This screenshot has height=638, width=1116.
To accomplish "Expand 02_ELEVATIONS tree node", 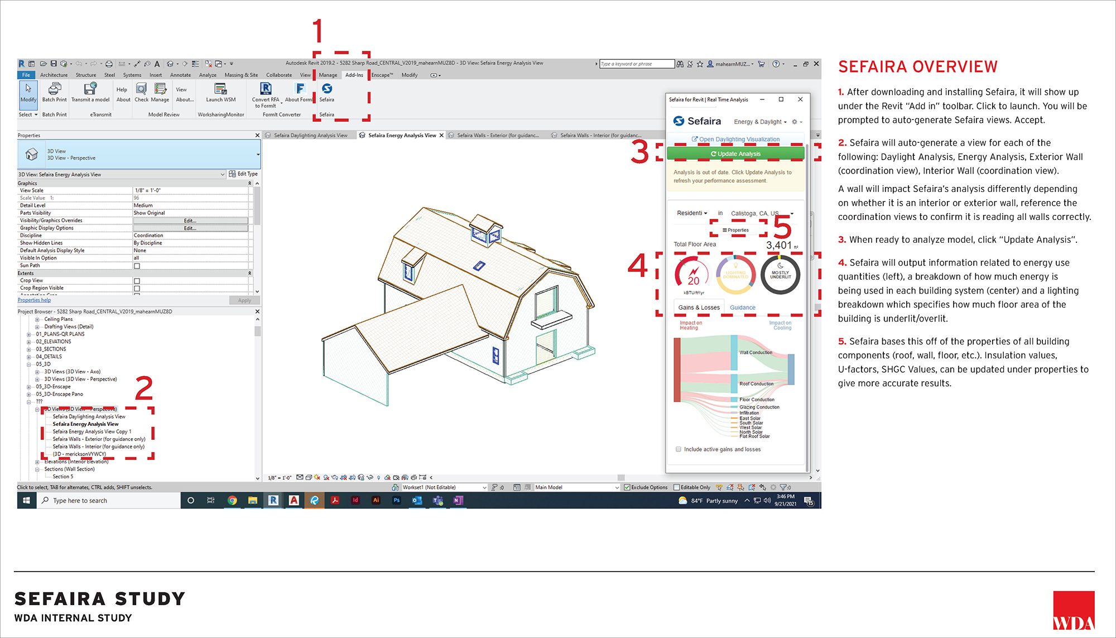I will click(x=29, y=342).
